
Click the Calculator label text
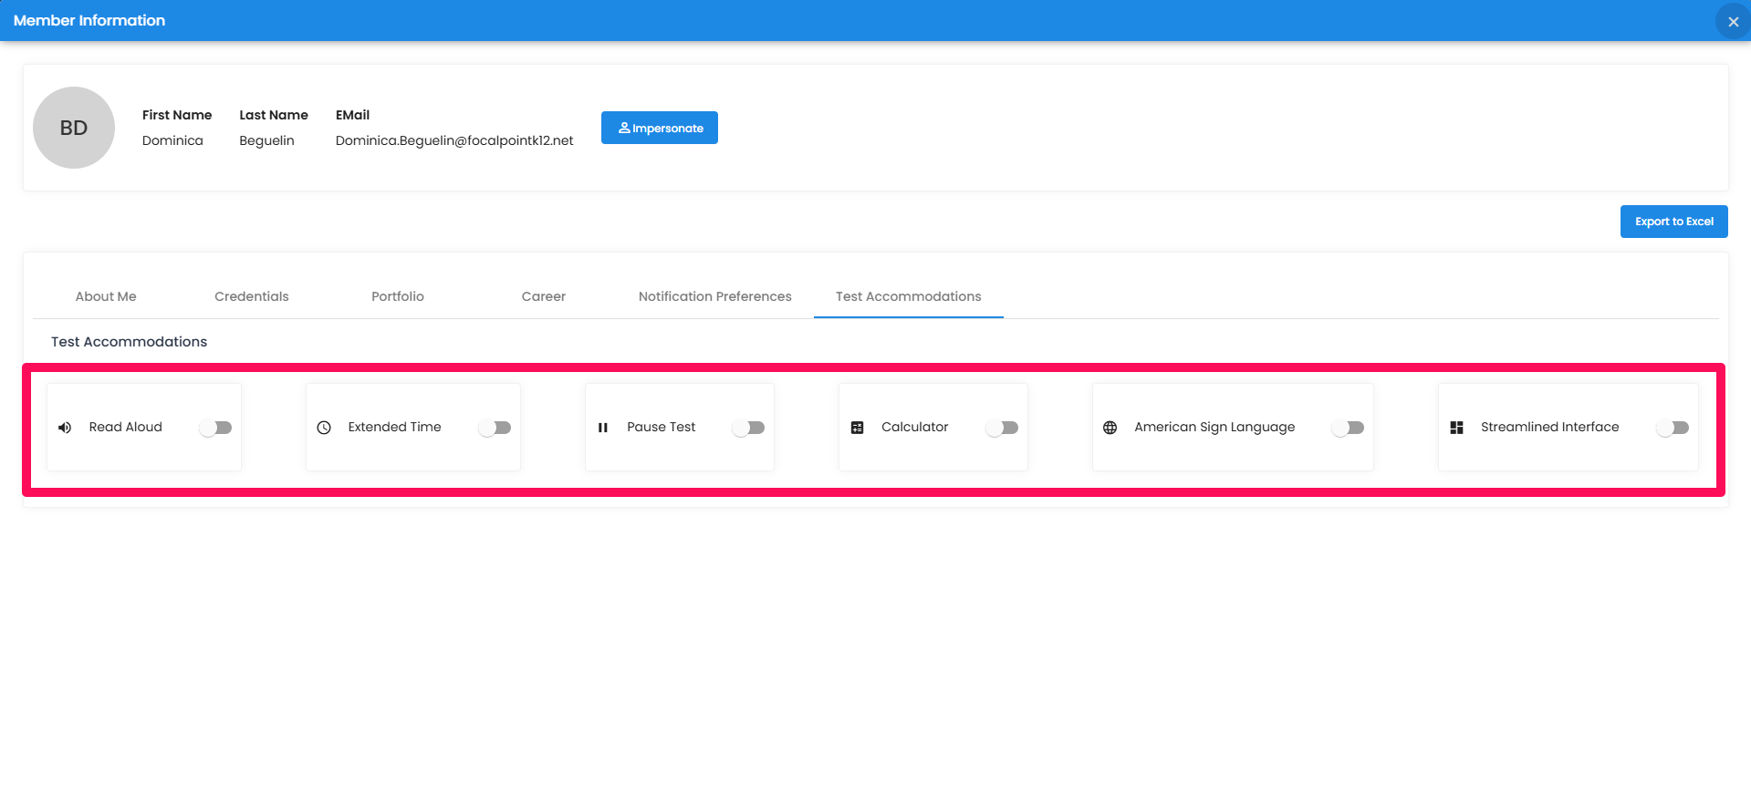[x=915, y=427]
